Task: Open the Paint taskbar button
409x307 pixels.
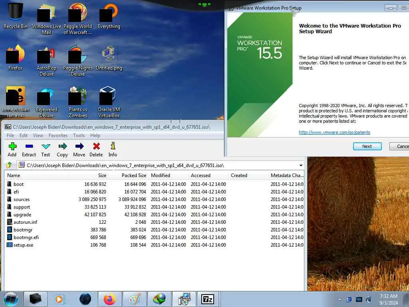Action: (x=134, y=299)
